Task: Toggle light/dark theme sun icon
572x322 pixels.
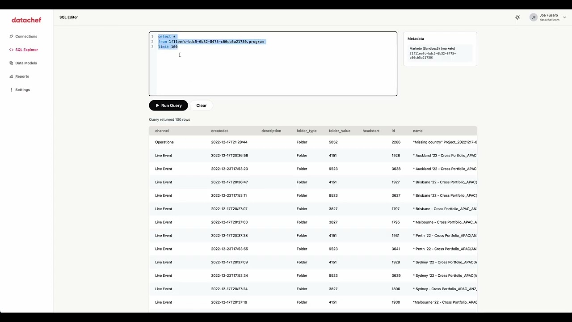Action: coord(517,17)
